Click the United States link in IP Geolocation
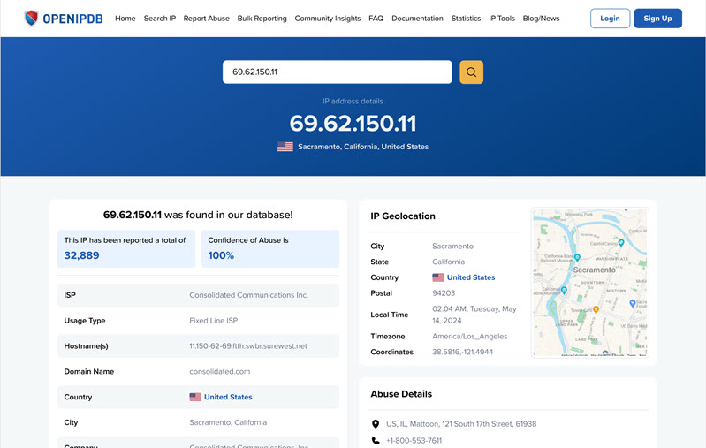Viewport: 706px width, 448px height. tap(471, 277)
